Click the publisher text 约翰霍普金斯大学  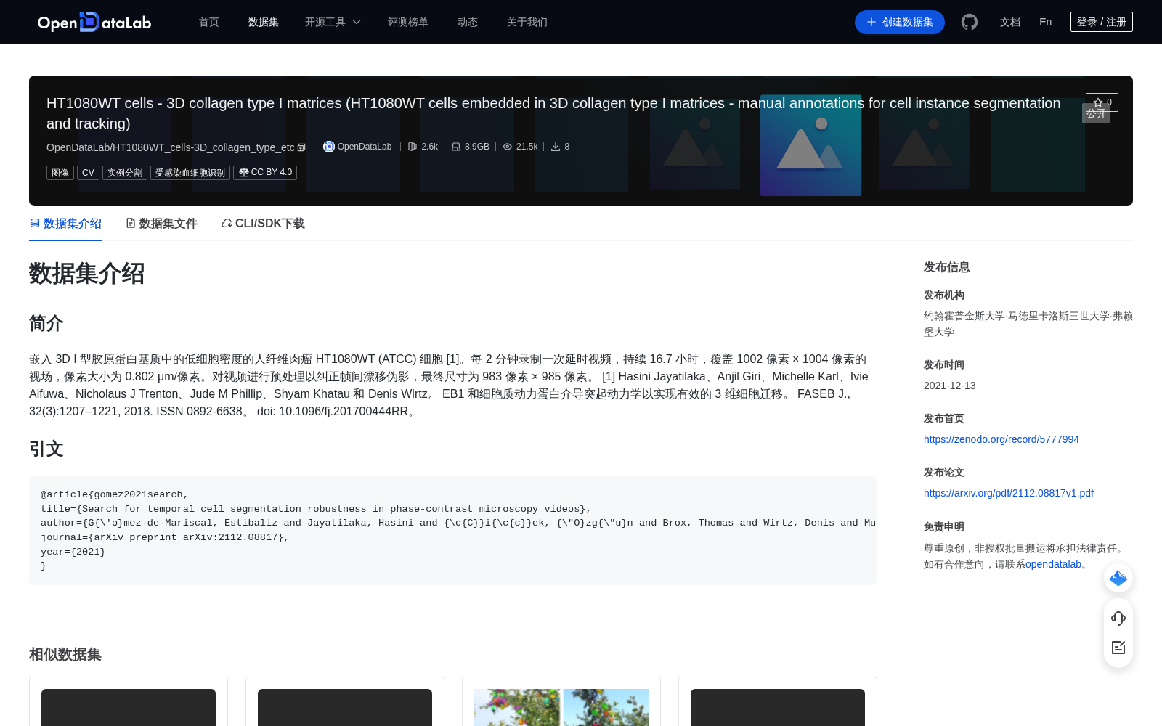[964, 316]
